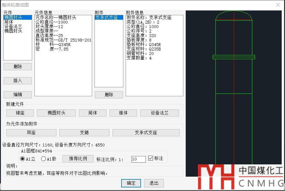Click the 删除 button under 元件 list
This screenshot has height=191, width=285.
pyautogui.click(x=18, y=67)
